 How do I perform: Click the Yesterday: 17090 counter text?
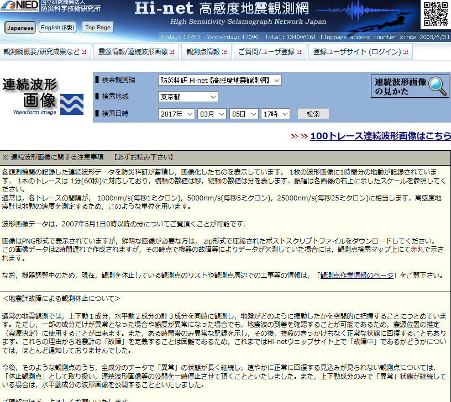pos(232,37)
